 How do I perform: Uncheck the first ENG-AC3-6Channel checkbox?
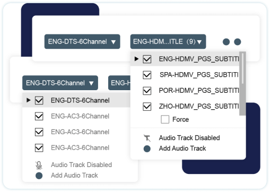39,116
